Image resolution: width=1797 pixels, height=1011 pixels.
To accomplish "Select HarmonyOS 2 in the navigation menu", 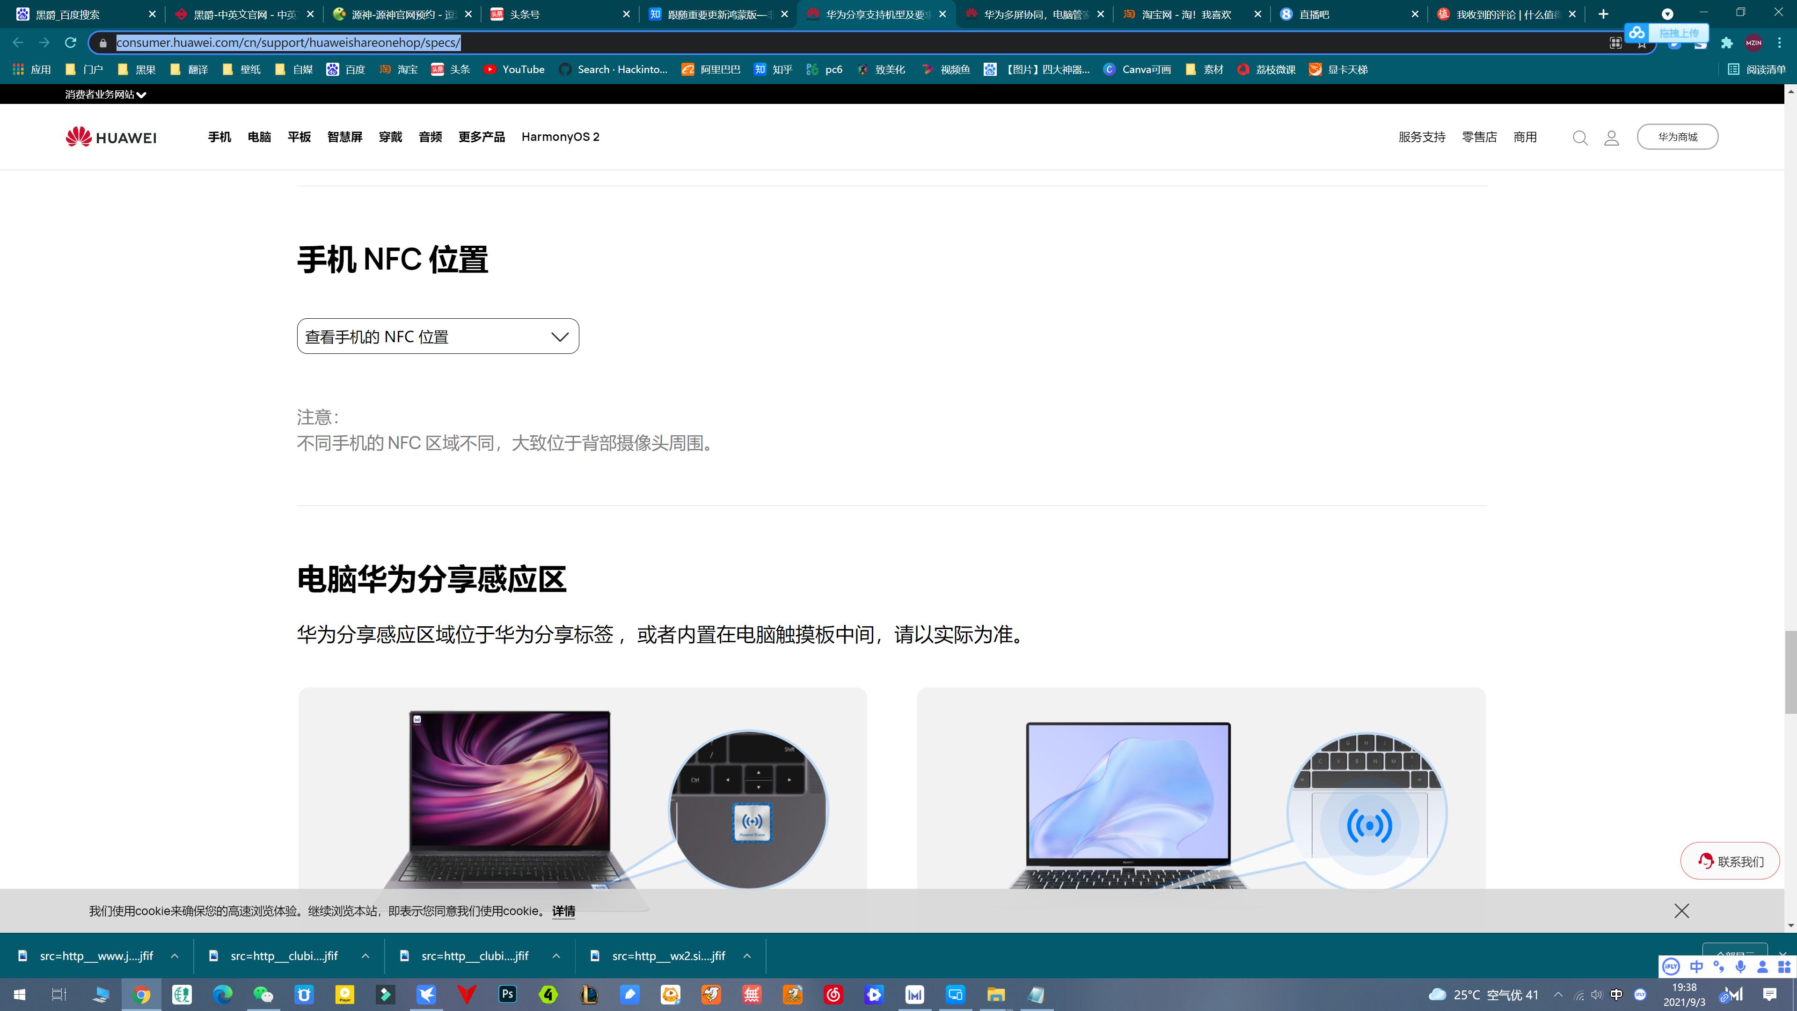I will pyautogui.click(x=560, y=137).
